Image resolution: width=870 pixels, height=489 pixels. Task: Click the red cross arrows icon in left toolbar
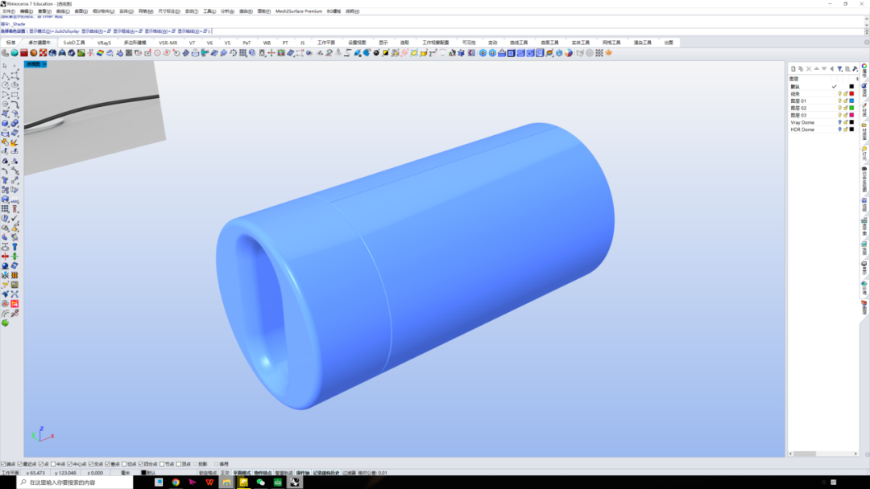pos(5,257)
